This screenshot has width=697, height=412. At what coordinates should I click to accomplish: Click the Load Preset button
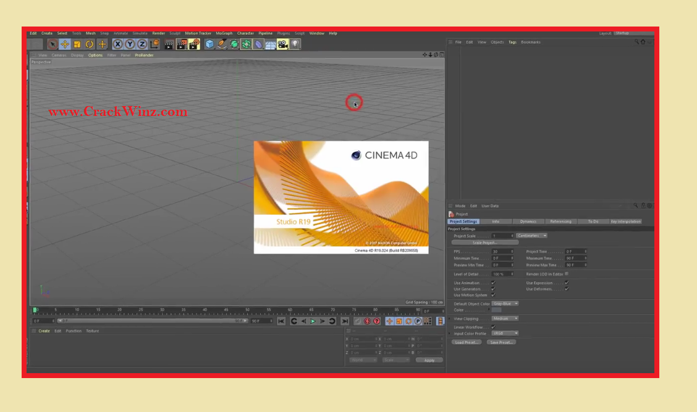(x=467, y=342)
